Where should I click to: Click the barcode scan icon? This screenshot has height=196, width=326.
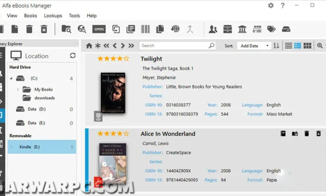pos(145,29)
